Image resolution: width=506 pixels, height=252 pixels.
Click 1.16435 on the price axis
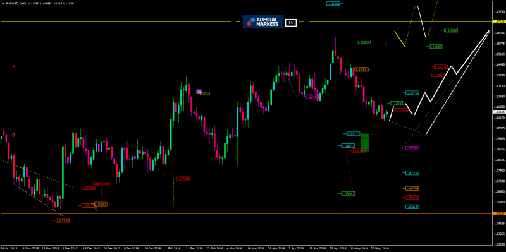[x=499, y=33]
